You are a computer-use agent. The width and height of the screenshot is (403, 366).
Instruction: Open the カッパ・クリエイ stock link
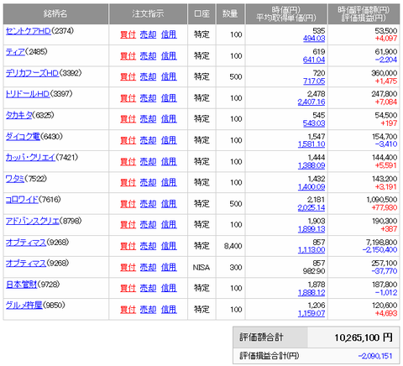tap(30, 158)
